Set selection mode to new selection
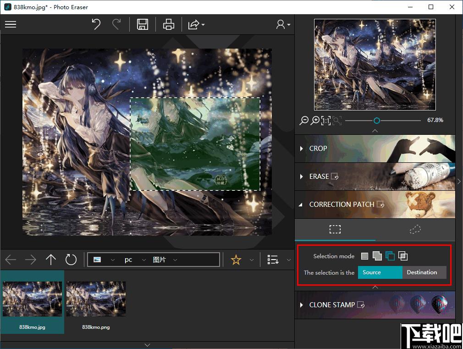 [365, 256]
